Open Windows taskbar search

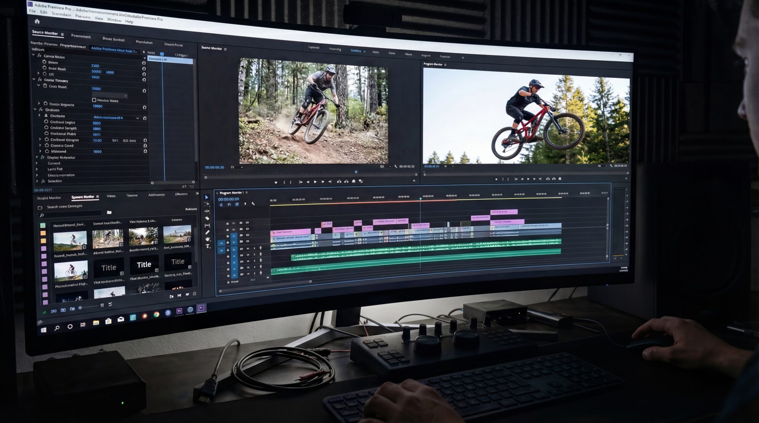(57, 328)
